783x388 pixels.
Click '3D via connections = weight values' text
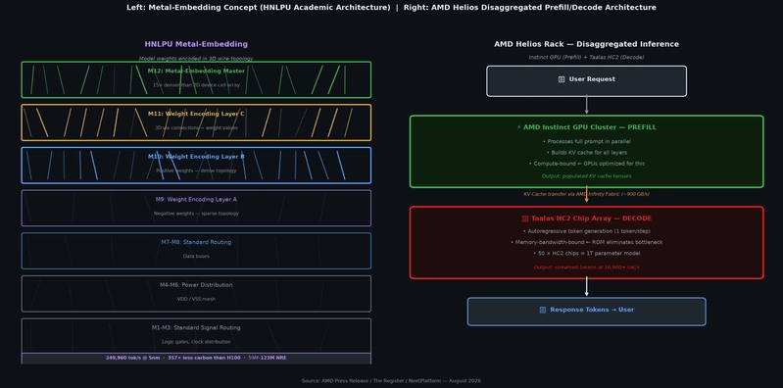[196, 127]
